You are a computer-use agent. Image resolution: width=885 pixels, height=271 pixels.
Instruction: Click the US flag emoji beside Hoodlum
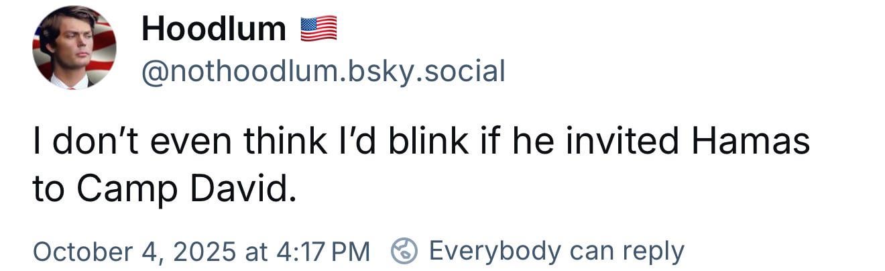318,28
